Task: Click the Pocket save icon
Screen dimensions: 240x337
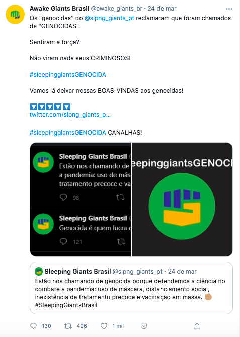Action: coord(144,326)
